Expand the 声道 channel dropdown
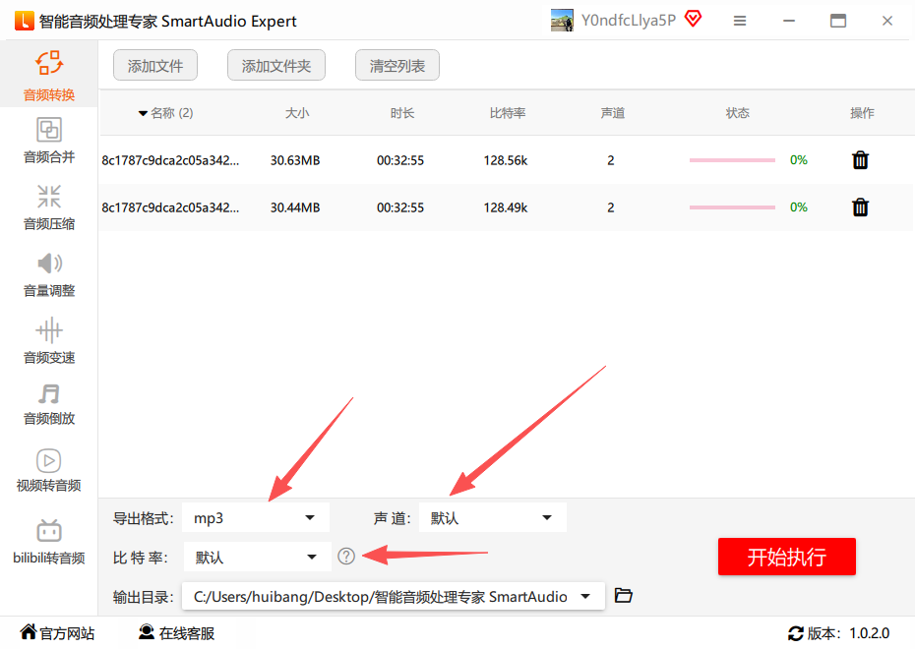 click(493, 518)
